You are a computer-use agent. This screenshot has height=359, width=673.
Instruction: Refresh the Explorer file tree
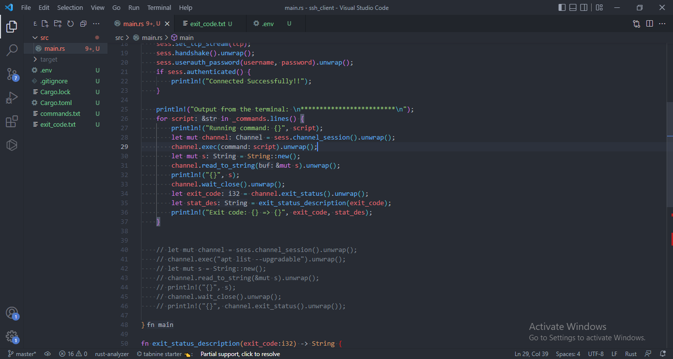(x=70, y=24)
